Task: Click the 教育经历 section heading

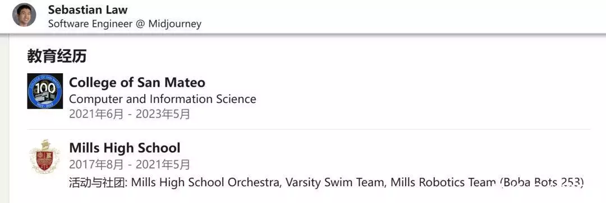Action: coord(57,56)
